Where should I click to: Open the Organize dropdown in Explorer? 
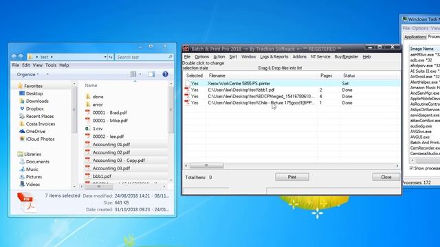(27, 75)
